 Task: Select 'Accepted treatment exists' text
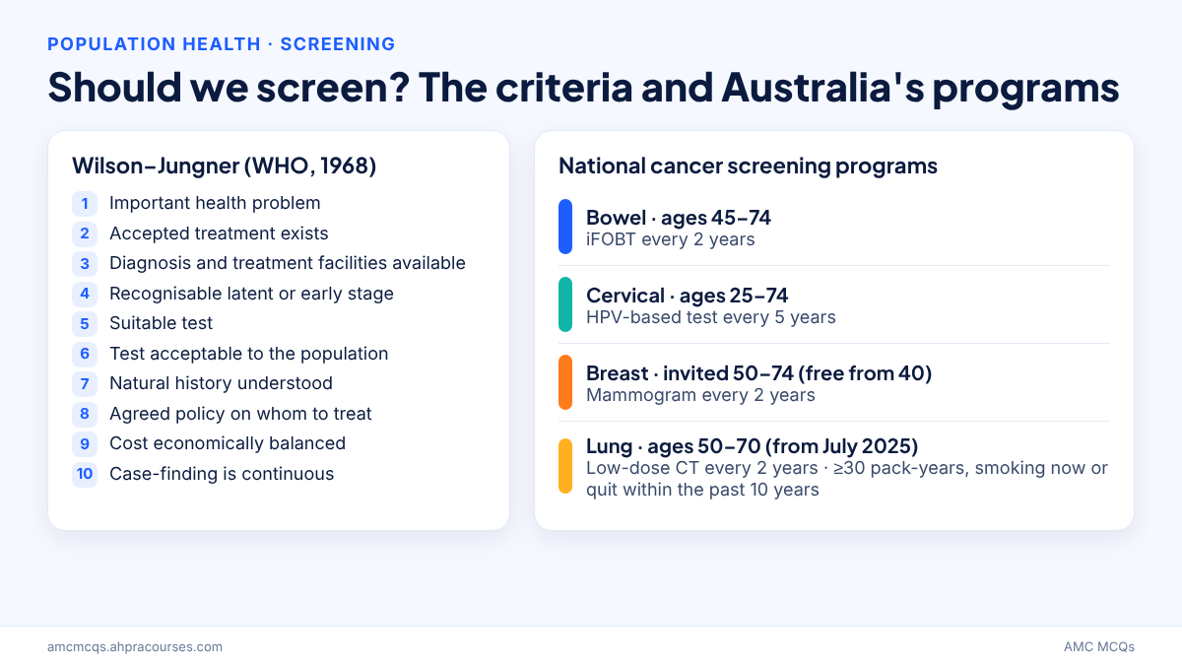pyautogui.click(x=219, y=233)
